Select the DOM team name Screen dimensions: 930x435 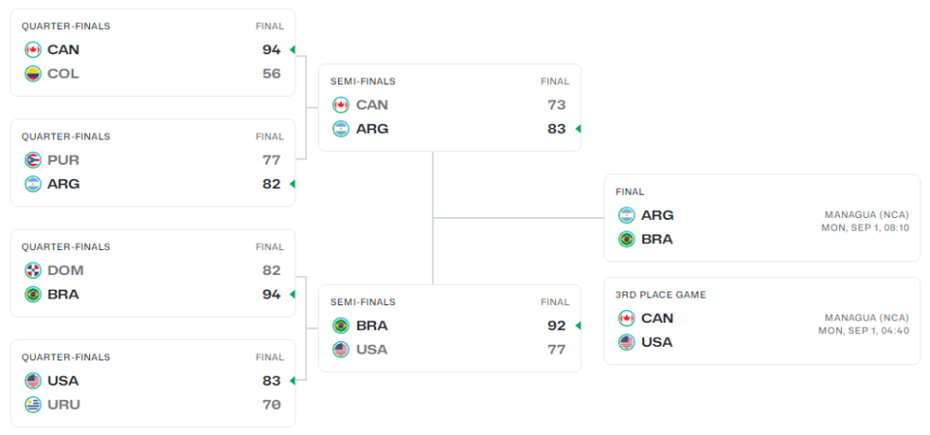65,270
